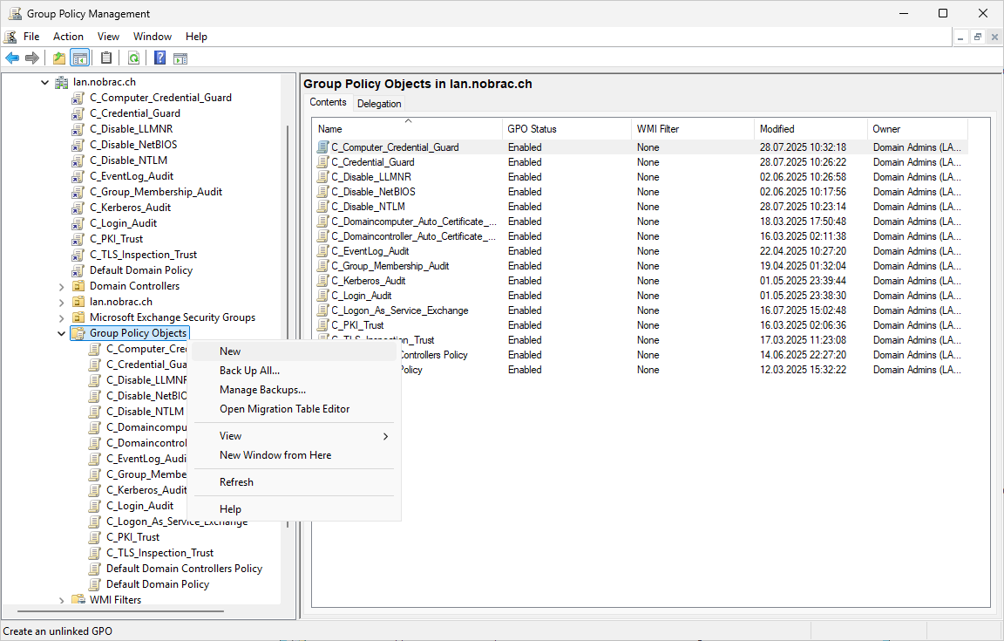
Task: Select the linked C_Computer_Credential_Guard under the domain node
Action: click(x=160, y=98)
